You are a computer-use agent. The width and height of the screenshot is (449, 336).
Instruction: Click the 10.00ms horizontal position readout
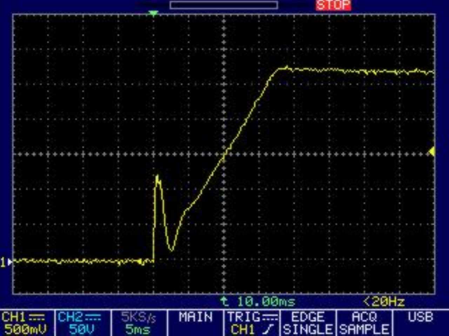[266, 301]
